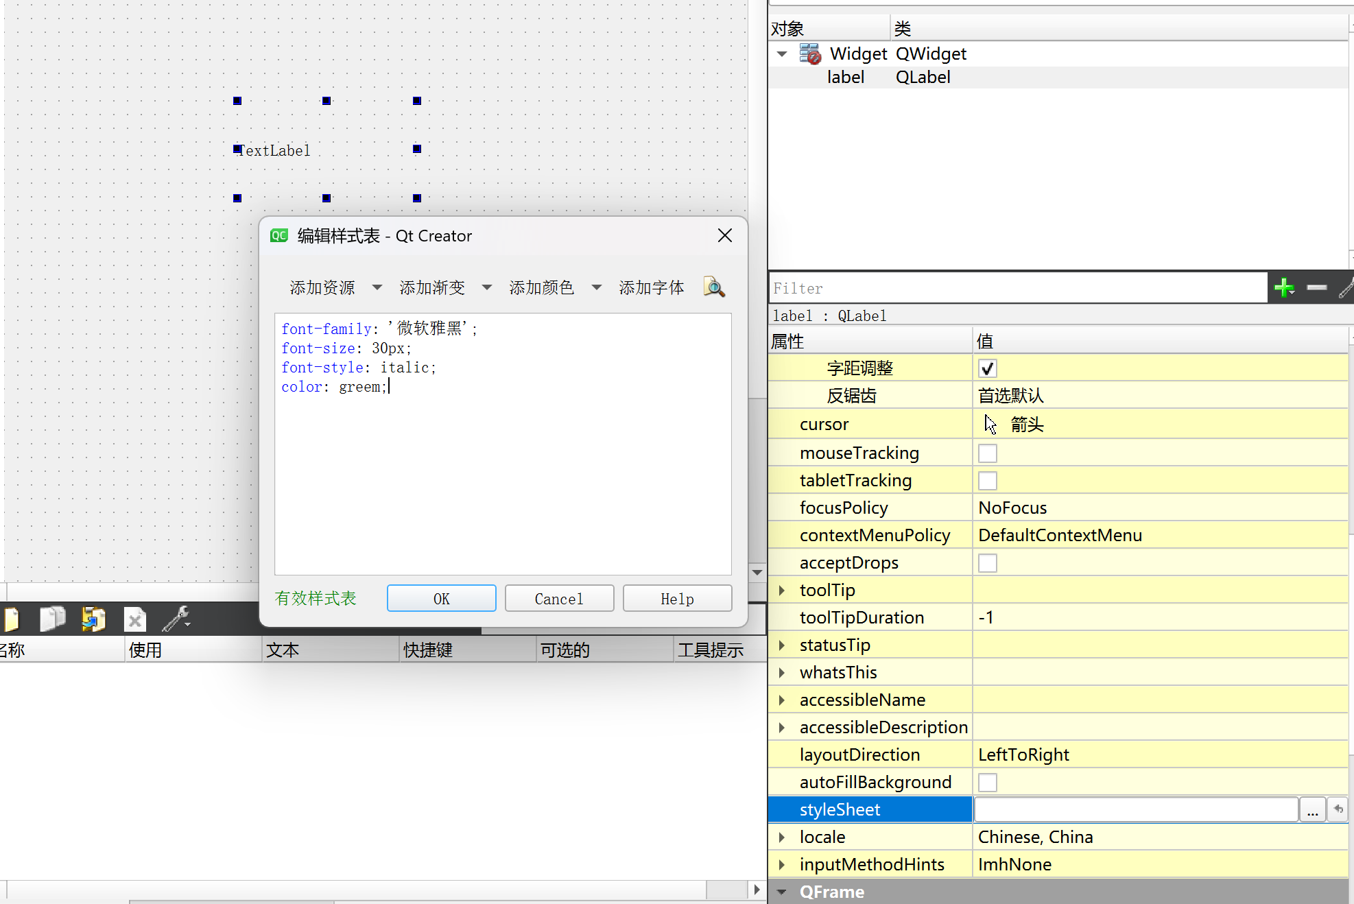Click the property Filter input field
Viewport: 1354px width, 904px height.
1017,288
